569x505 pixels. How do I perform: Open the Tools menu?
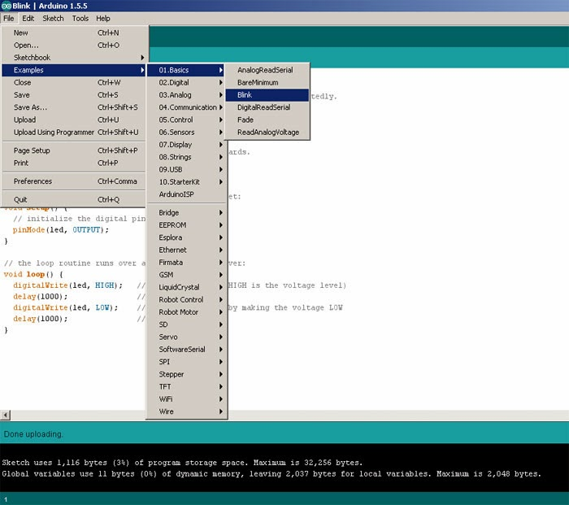click(x=80, y=18)
